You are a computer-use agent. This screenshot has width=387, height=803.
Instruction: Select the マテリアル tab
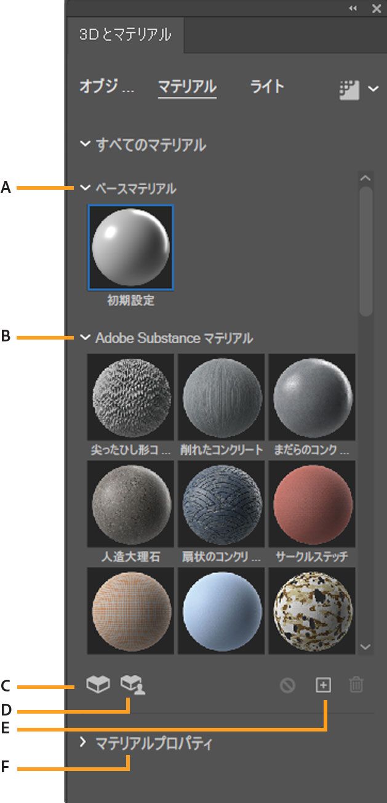(x=187, y=86)
